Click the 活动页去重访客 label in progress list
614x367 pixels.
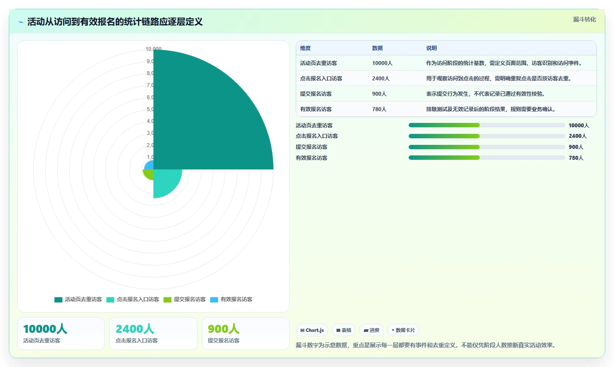coord(314,126)
